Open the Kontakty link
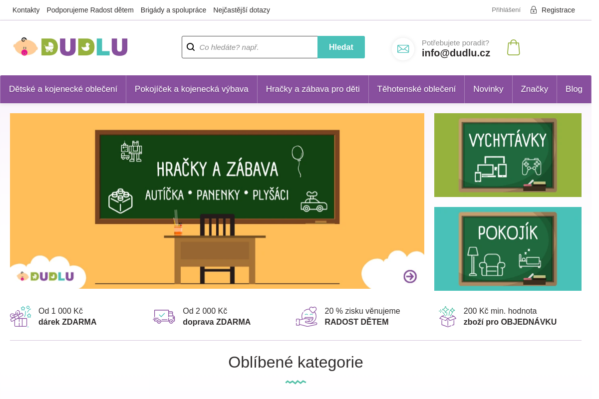 tap(26, 9)
